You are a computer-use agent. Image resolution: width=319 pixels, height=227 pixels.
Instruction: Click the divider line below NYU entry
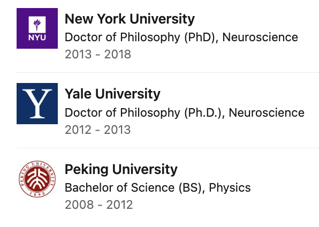tap(168, 72)
